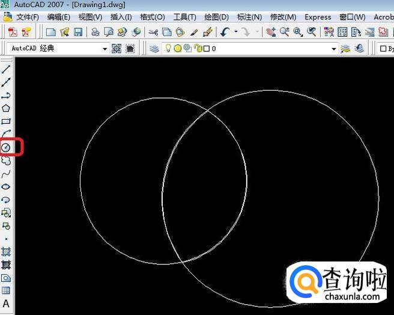The image size is (394, 315).
Task: Click the My Workspace house icon
Action: pyautogui.click(x=130, y=49)
